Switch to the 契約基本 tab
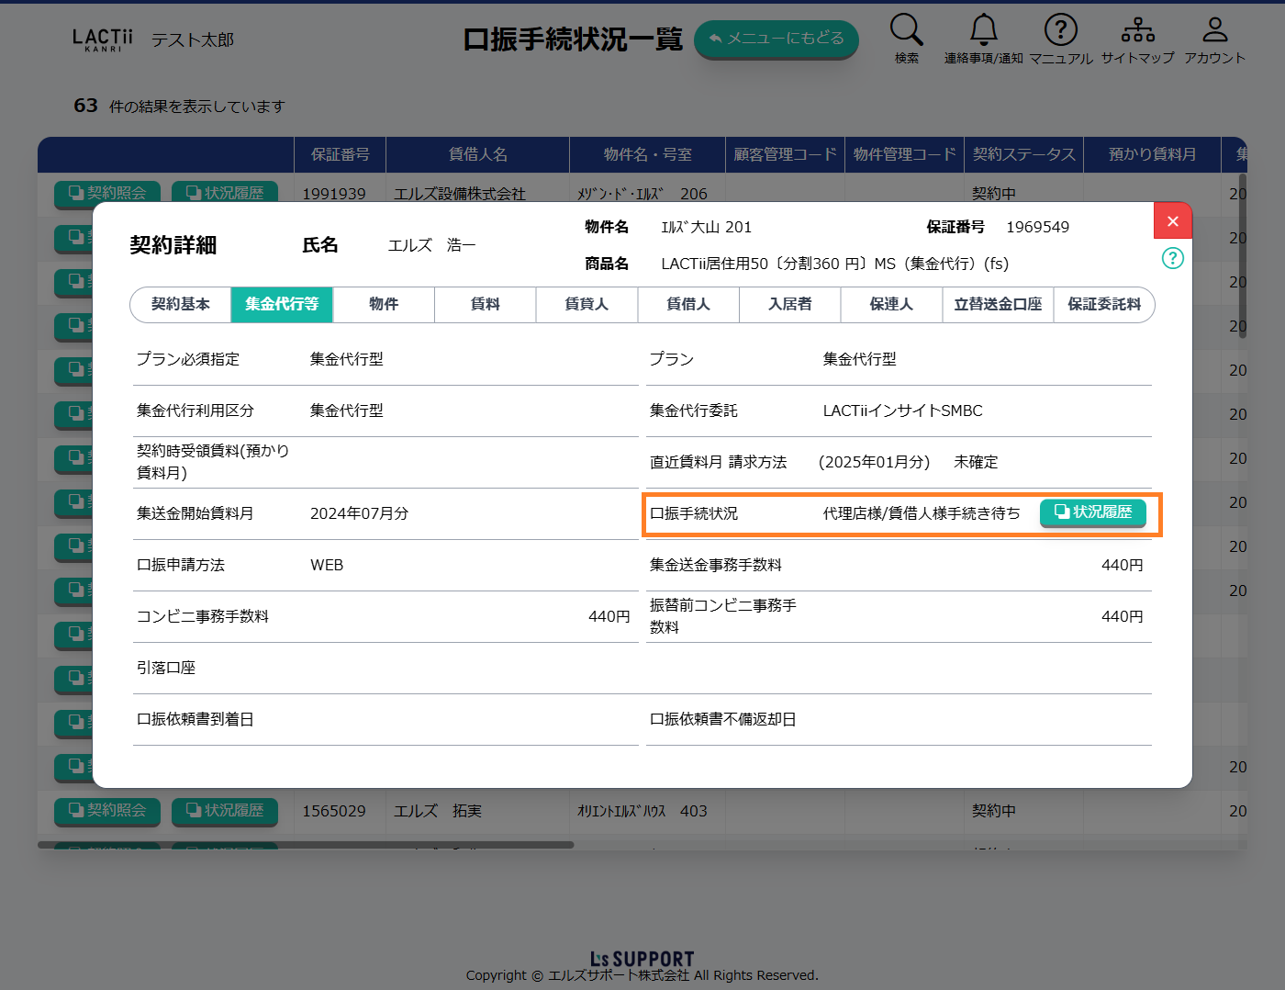The width and height of the screenshot is (1285, 990). pos(181,304)
